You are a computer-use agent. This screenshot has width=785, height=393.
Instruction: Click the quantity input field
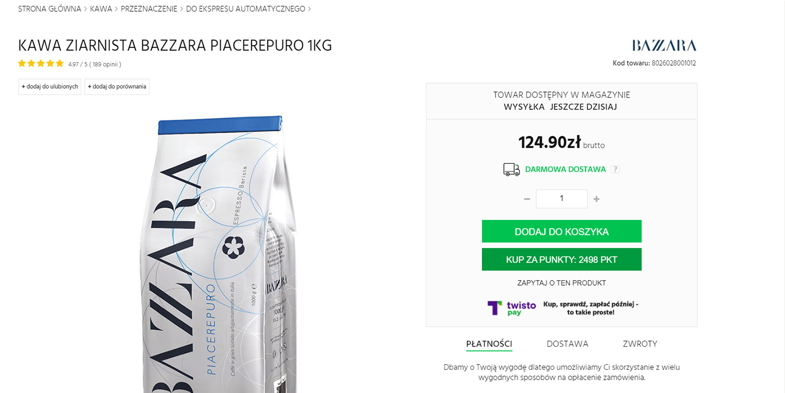[561, 199]
